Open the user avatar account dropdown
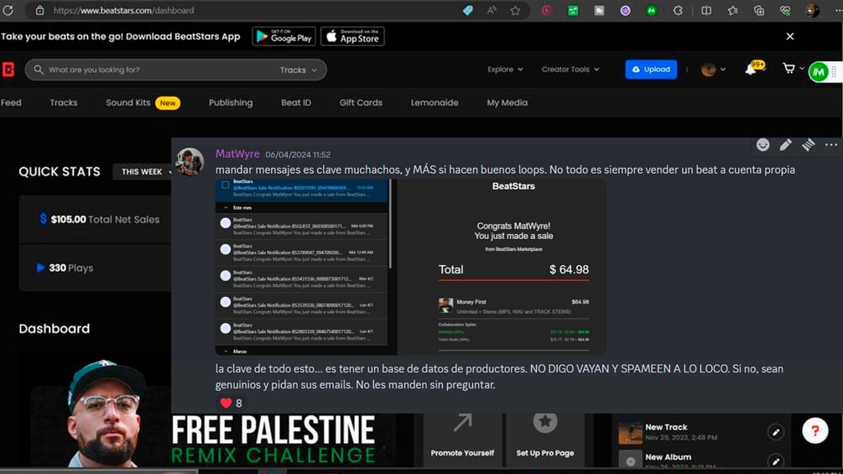 pyautogui.click(x=714, y=70)
